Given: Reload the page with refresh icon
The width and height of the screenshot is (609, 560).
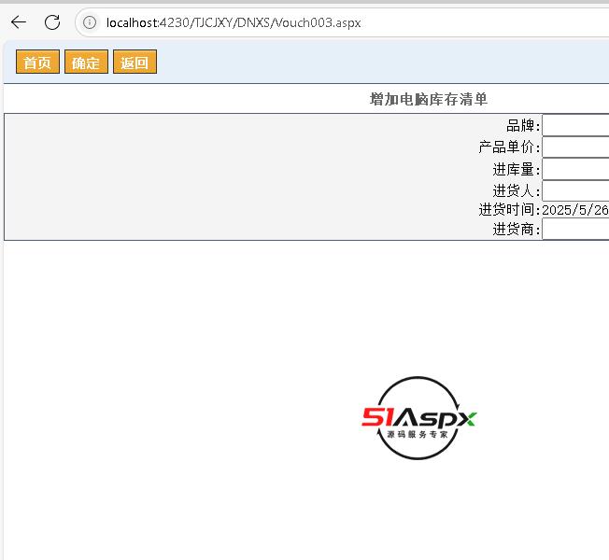Looking at the screenshot, I should click(x=52, y=22).
